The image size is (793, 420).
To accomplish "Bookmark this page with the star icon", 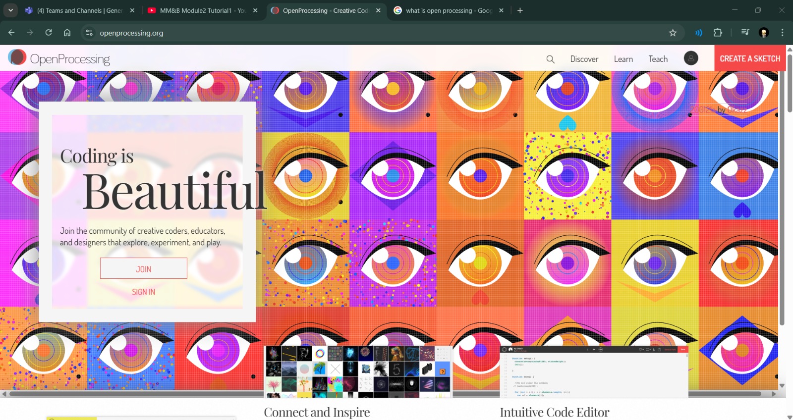I will [x=673, y=33].
